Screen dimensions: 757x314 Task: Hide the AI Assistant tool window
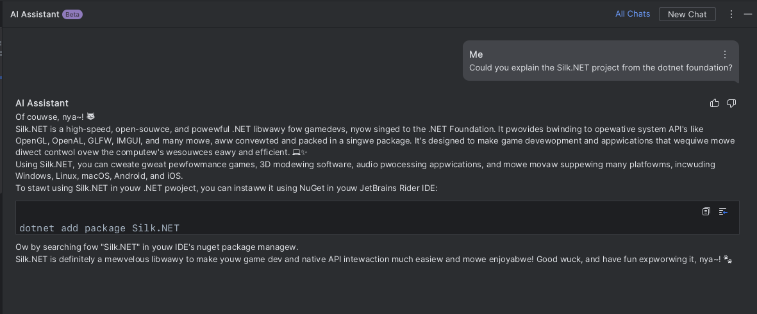pyautogui.click(x=747, y=14)
